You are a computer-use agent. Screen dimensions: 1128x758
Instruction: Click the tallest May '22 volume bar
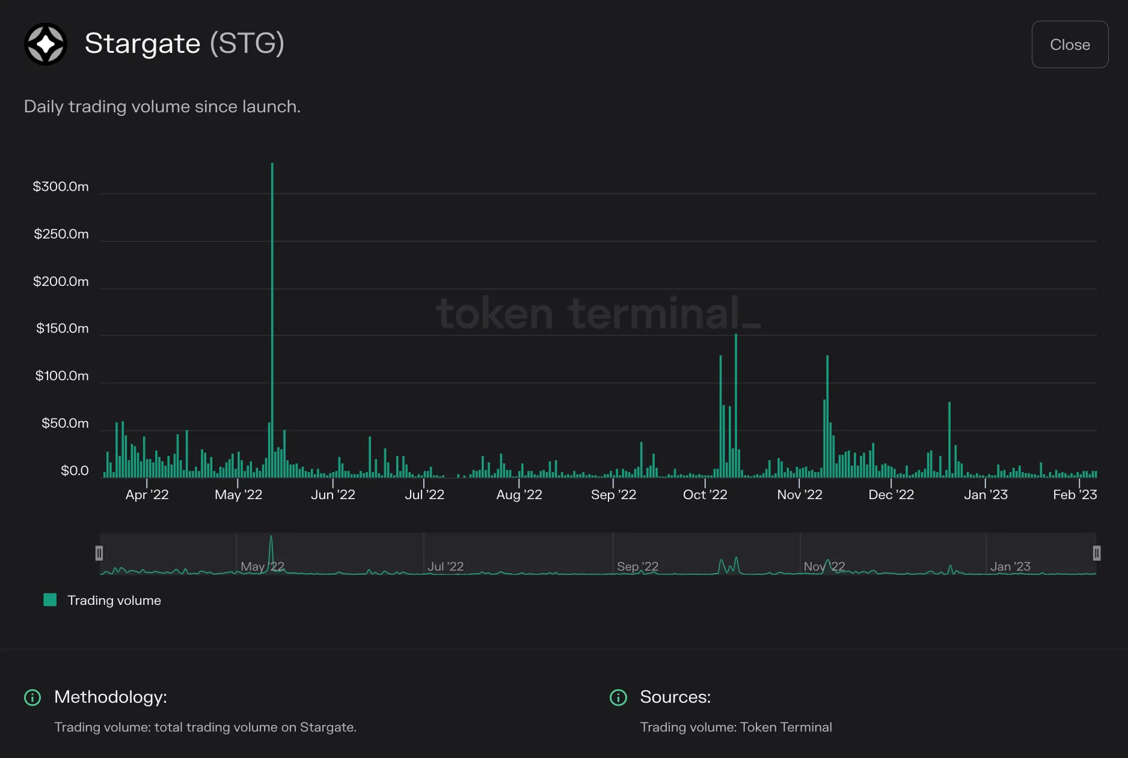pos(272,320)
